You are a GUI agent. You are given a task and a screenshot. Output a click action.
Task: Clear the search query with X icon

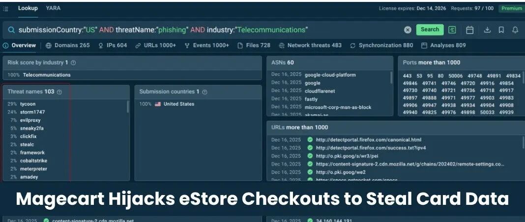point(408,30)
